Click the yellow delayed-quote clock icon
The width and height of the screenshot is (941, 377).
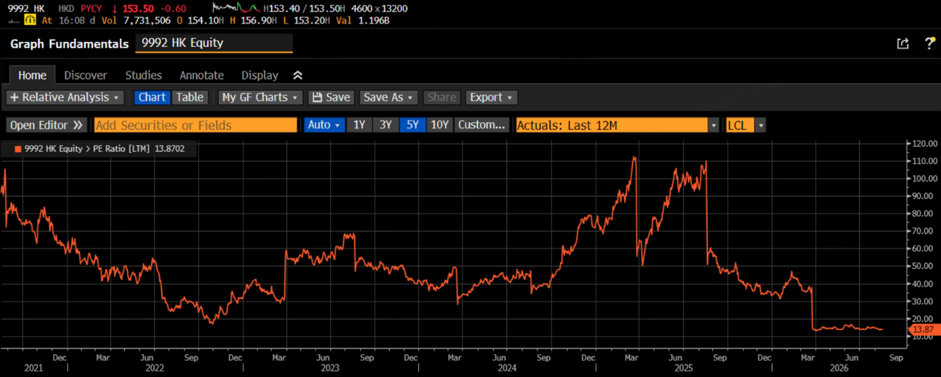[31, 20]
